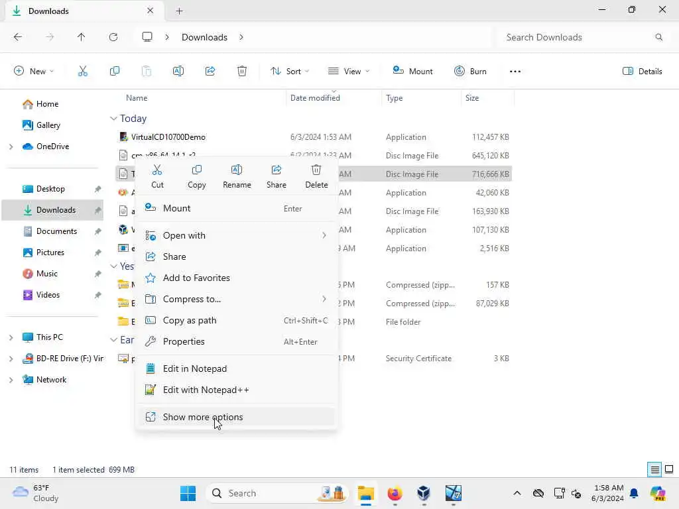This screenshot has width=679, height=509.
Task: Choose Edit with Notepad++
Action: pyautogui.click(x=236, y=390)
